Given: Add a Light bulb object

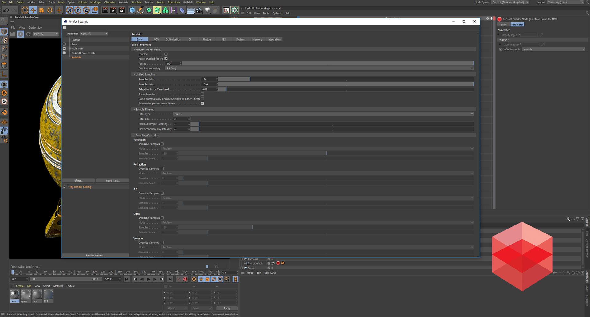Looking at the screenshot, I should [207, 10].
